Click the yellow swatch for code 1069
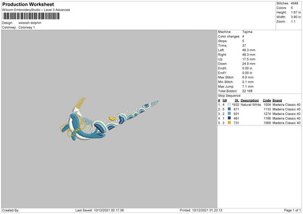Screen dimensions: 303x214 [x=229, y=123]
